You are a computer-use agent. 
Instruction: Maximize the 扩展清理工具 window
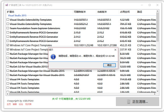click(x=150, y=5)
